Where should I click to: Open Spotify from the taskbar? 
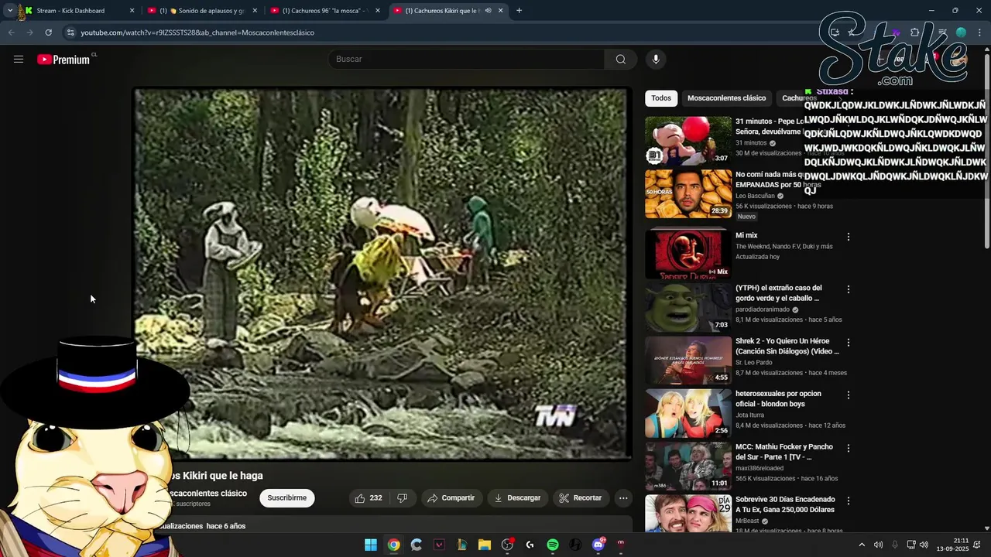click(553, 545)
